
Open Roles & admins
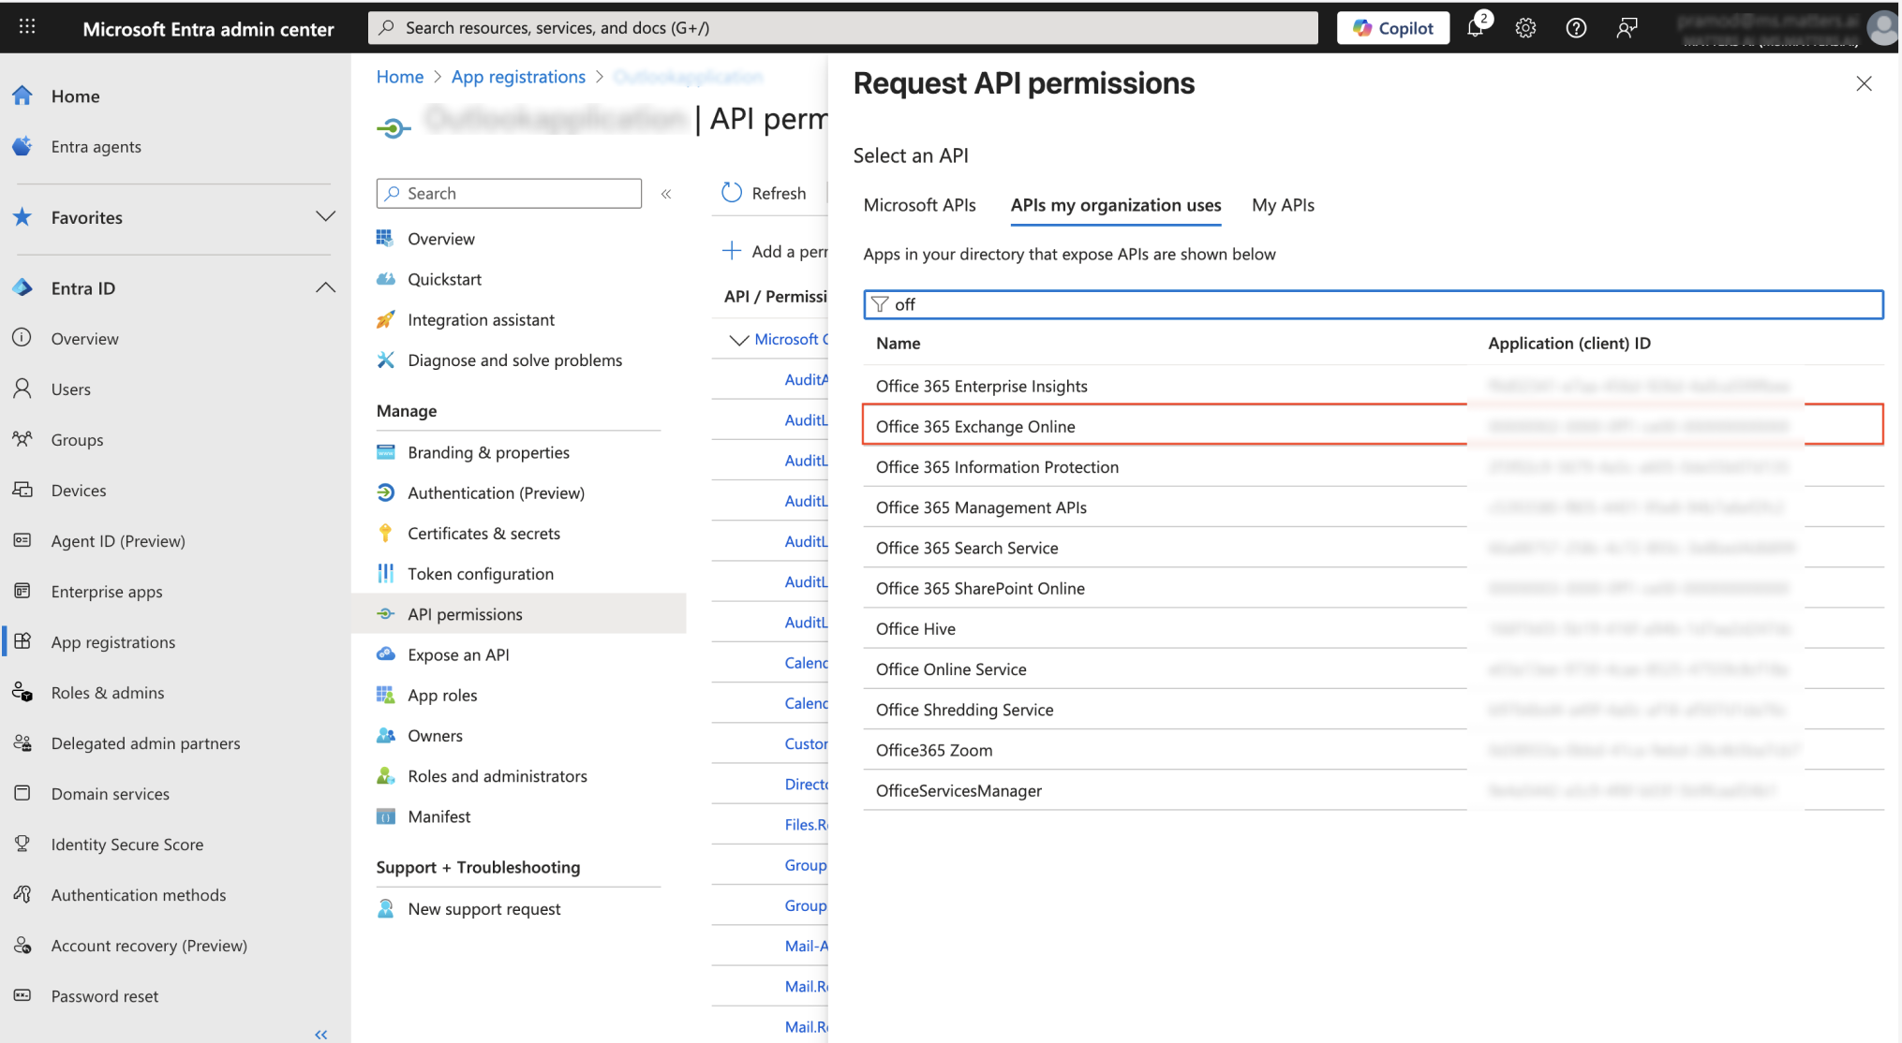(x=108, y=693)
